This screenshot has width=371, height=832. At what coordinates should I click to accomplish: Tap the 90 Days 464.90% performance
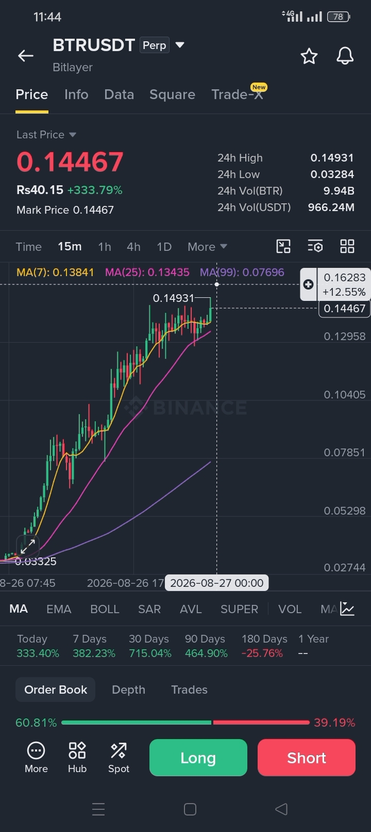pos(206,646)
